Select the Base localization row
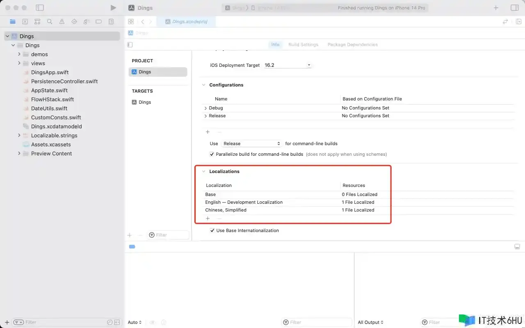Image resolution: width=525 pixels, height=328 pixels. 359,194
